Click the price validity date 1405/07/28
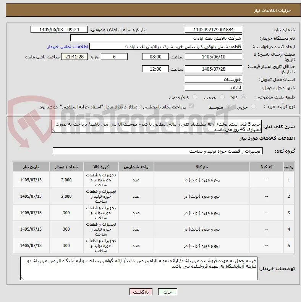The image size is (301, 302). (x=213, y=69)
